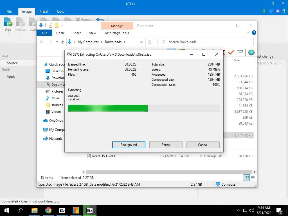The height and width of the screenshot is (216, 288).
Task: Click the envelope-like properties toolbar icon
Action: coord(240,52)
